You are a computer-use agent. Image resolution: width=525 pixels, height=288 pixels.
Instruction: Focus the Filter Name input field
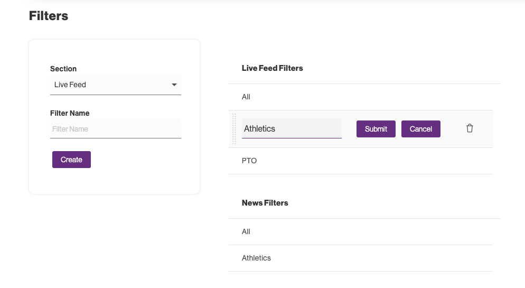click(115, 129)
